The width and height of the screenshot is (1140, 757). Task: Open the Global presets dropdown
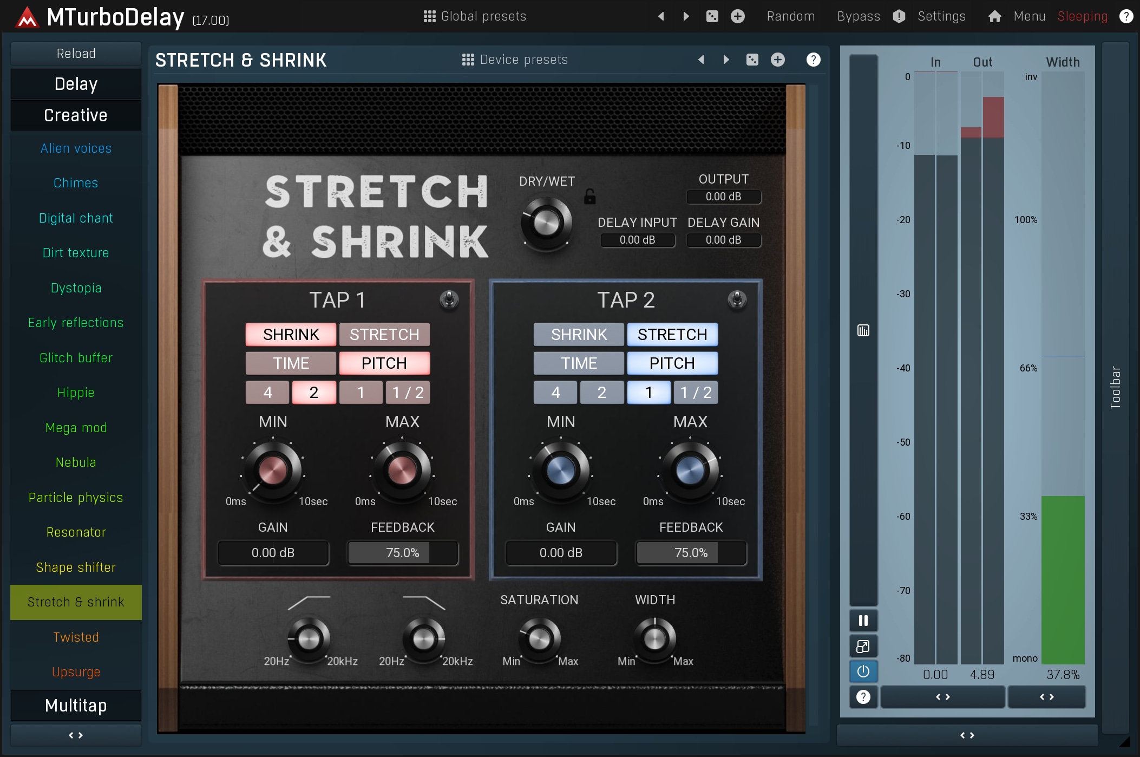pos(475,16)
